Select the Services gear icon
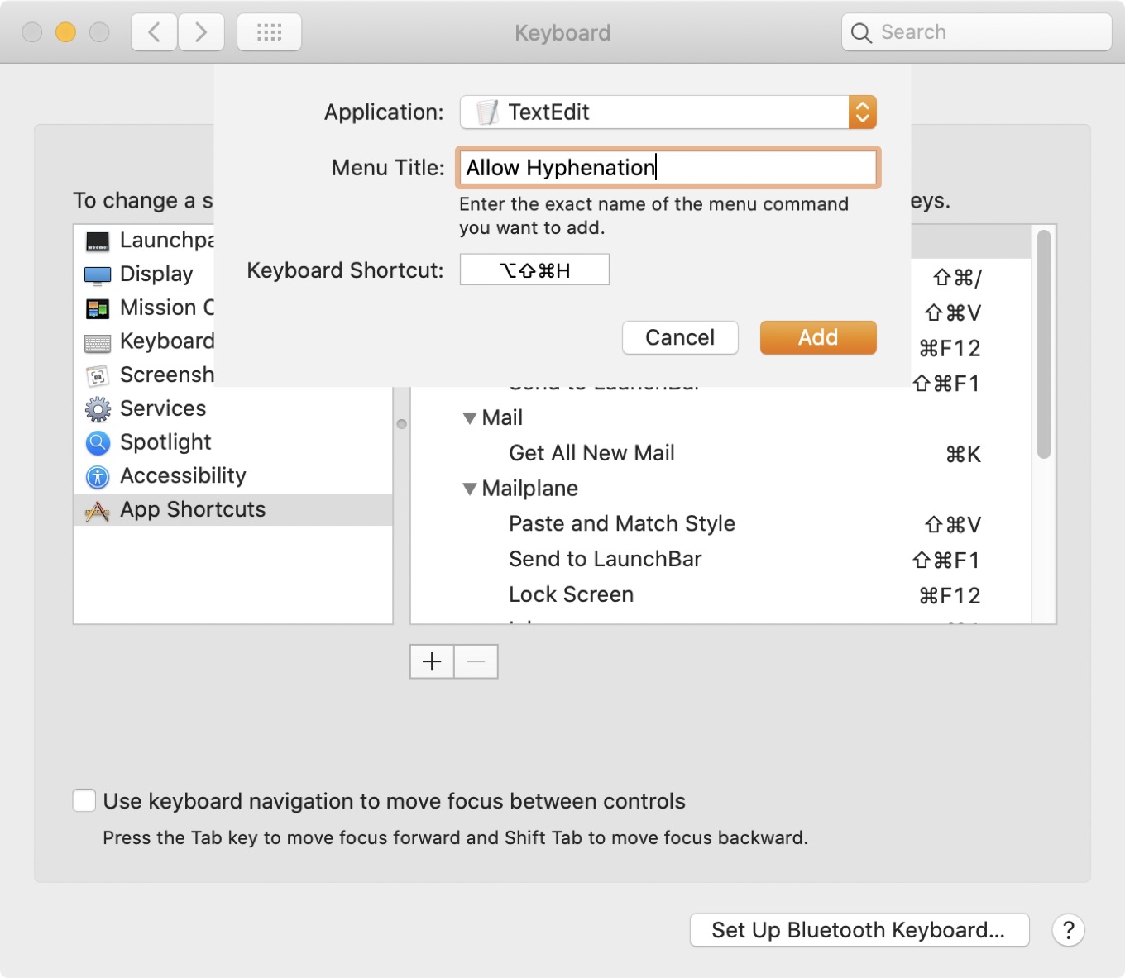 pos(98,409)
